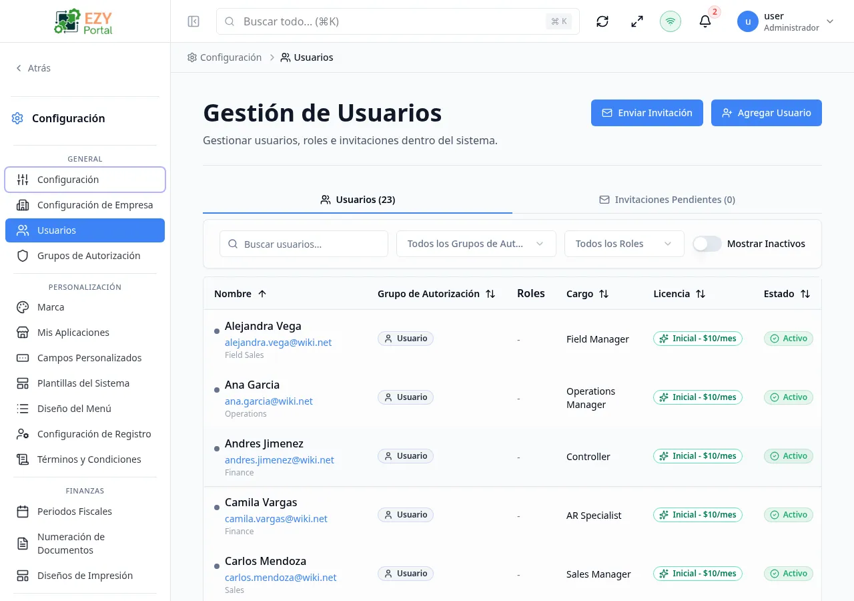Switch to Invitaciones Pendientes (0) tab
Screen dimensions: 854x601
click(667, 200)
